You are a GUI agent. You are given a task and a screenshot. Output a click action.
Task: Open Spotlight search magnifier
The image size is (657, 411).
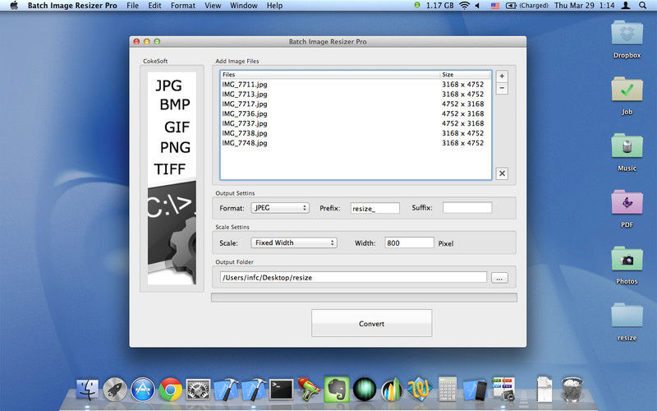pyautogui.click(x=642, y=6)
